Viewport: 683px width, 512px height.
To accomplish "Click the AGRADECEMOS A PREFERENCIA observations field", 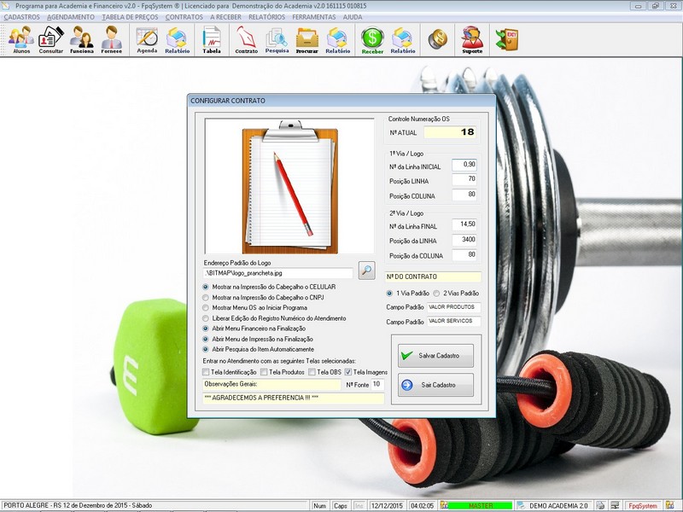I will (293, 398).
